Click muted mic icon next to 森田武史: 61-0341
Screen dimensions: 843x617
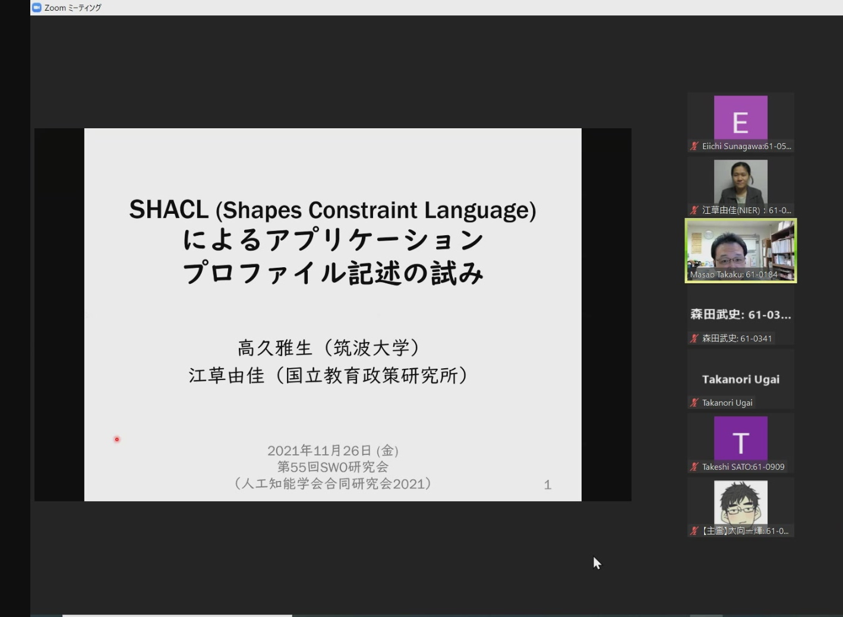(694, 338)
